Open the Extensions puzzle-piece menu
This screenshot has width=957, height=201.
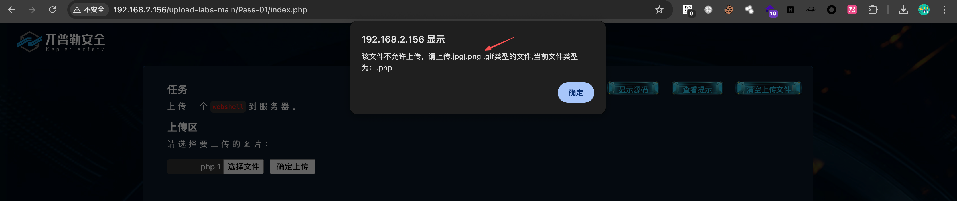point(872,10)
